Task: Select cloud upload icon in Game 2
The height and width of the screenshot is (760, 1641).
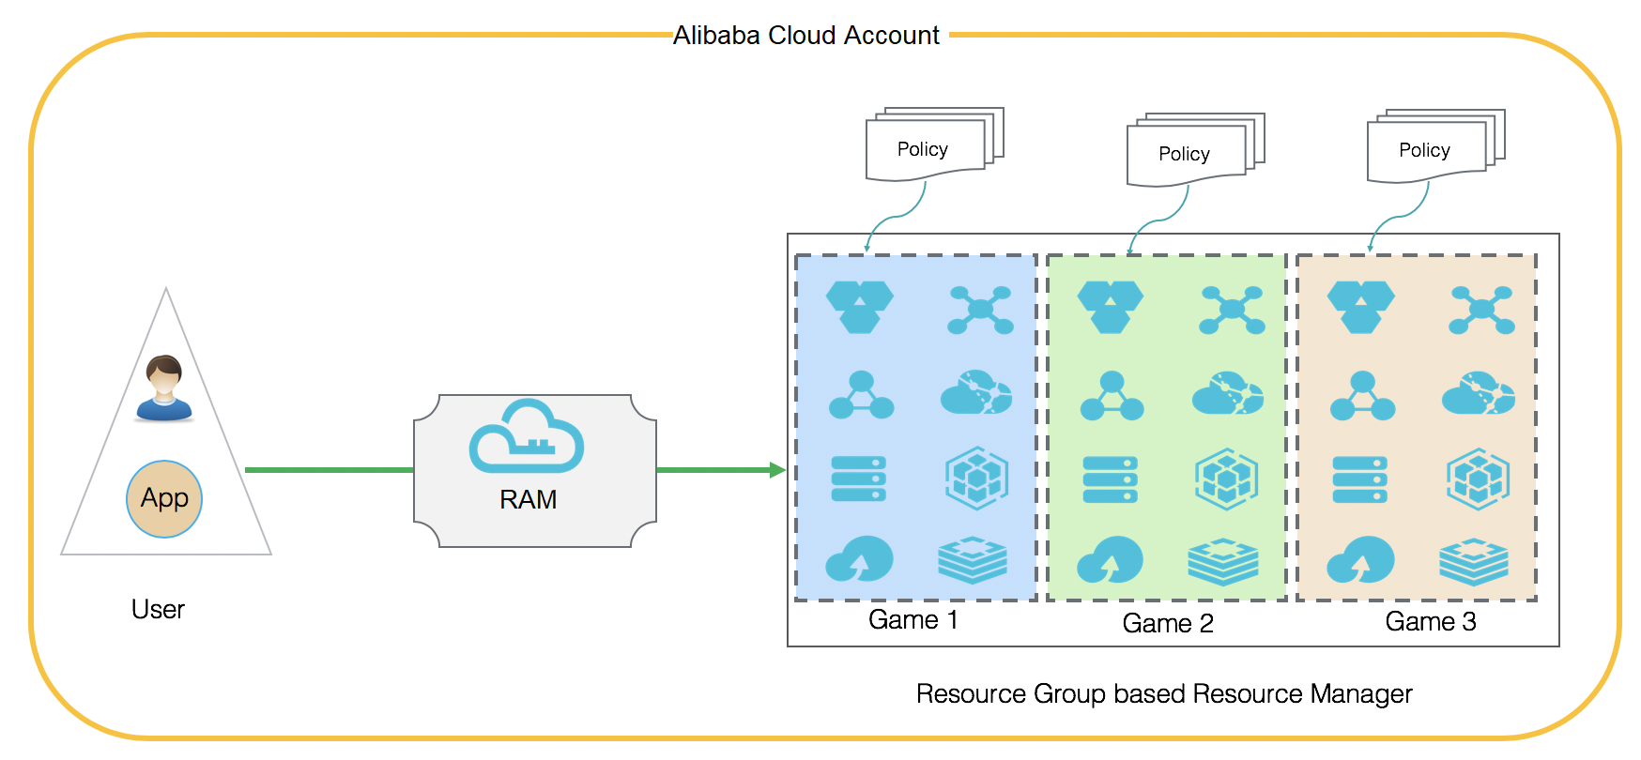Action: click(x=1110, y=559)
